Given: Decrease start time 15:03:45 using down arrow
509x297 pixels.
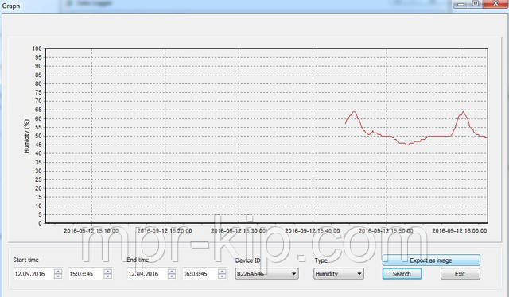Looking at the screenshot, I should [x=108, y=276].
